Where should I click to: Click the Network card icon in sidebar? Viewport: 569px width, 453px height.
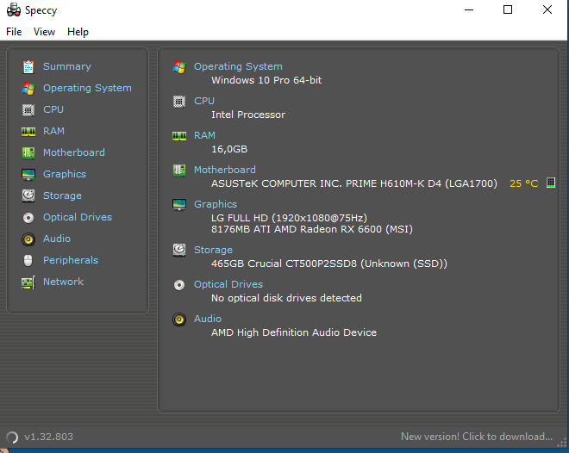tap(28, 282)
